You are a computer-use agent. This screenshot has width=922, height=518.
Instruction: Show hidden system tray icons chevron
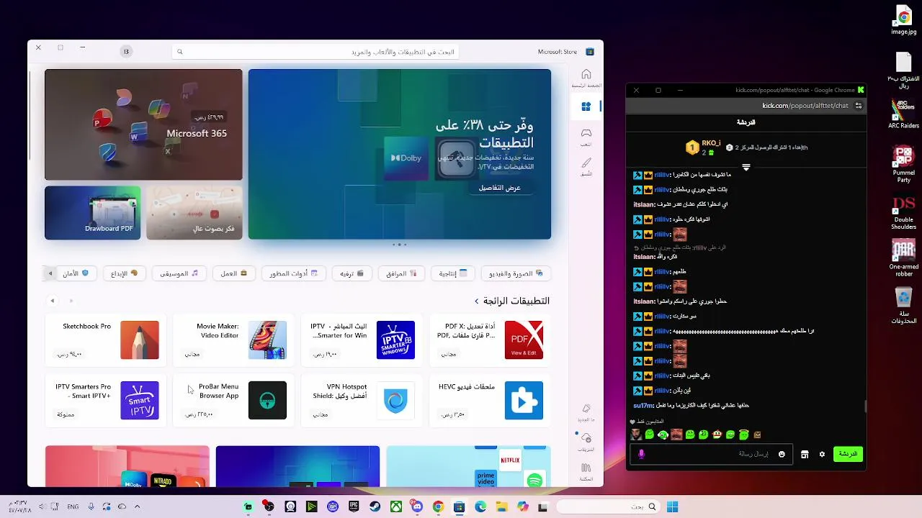point(137,507)
